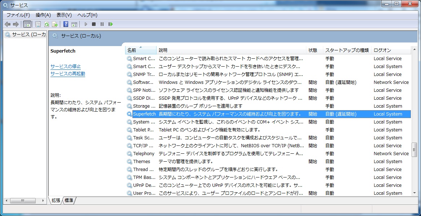Select the サービス (ローカル) tree node
Viewport: 421px width, 216px height.
click(26, 35)
